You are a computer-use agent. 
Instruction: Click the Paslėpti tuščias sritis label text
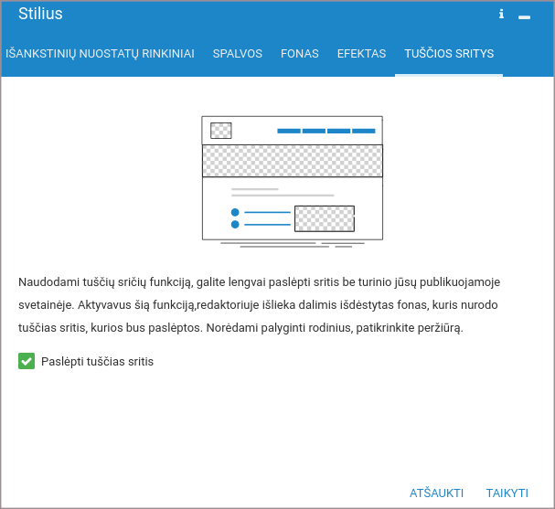click(97, 361)
